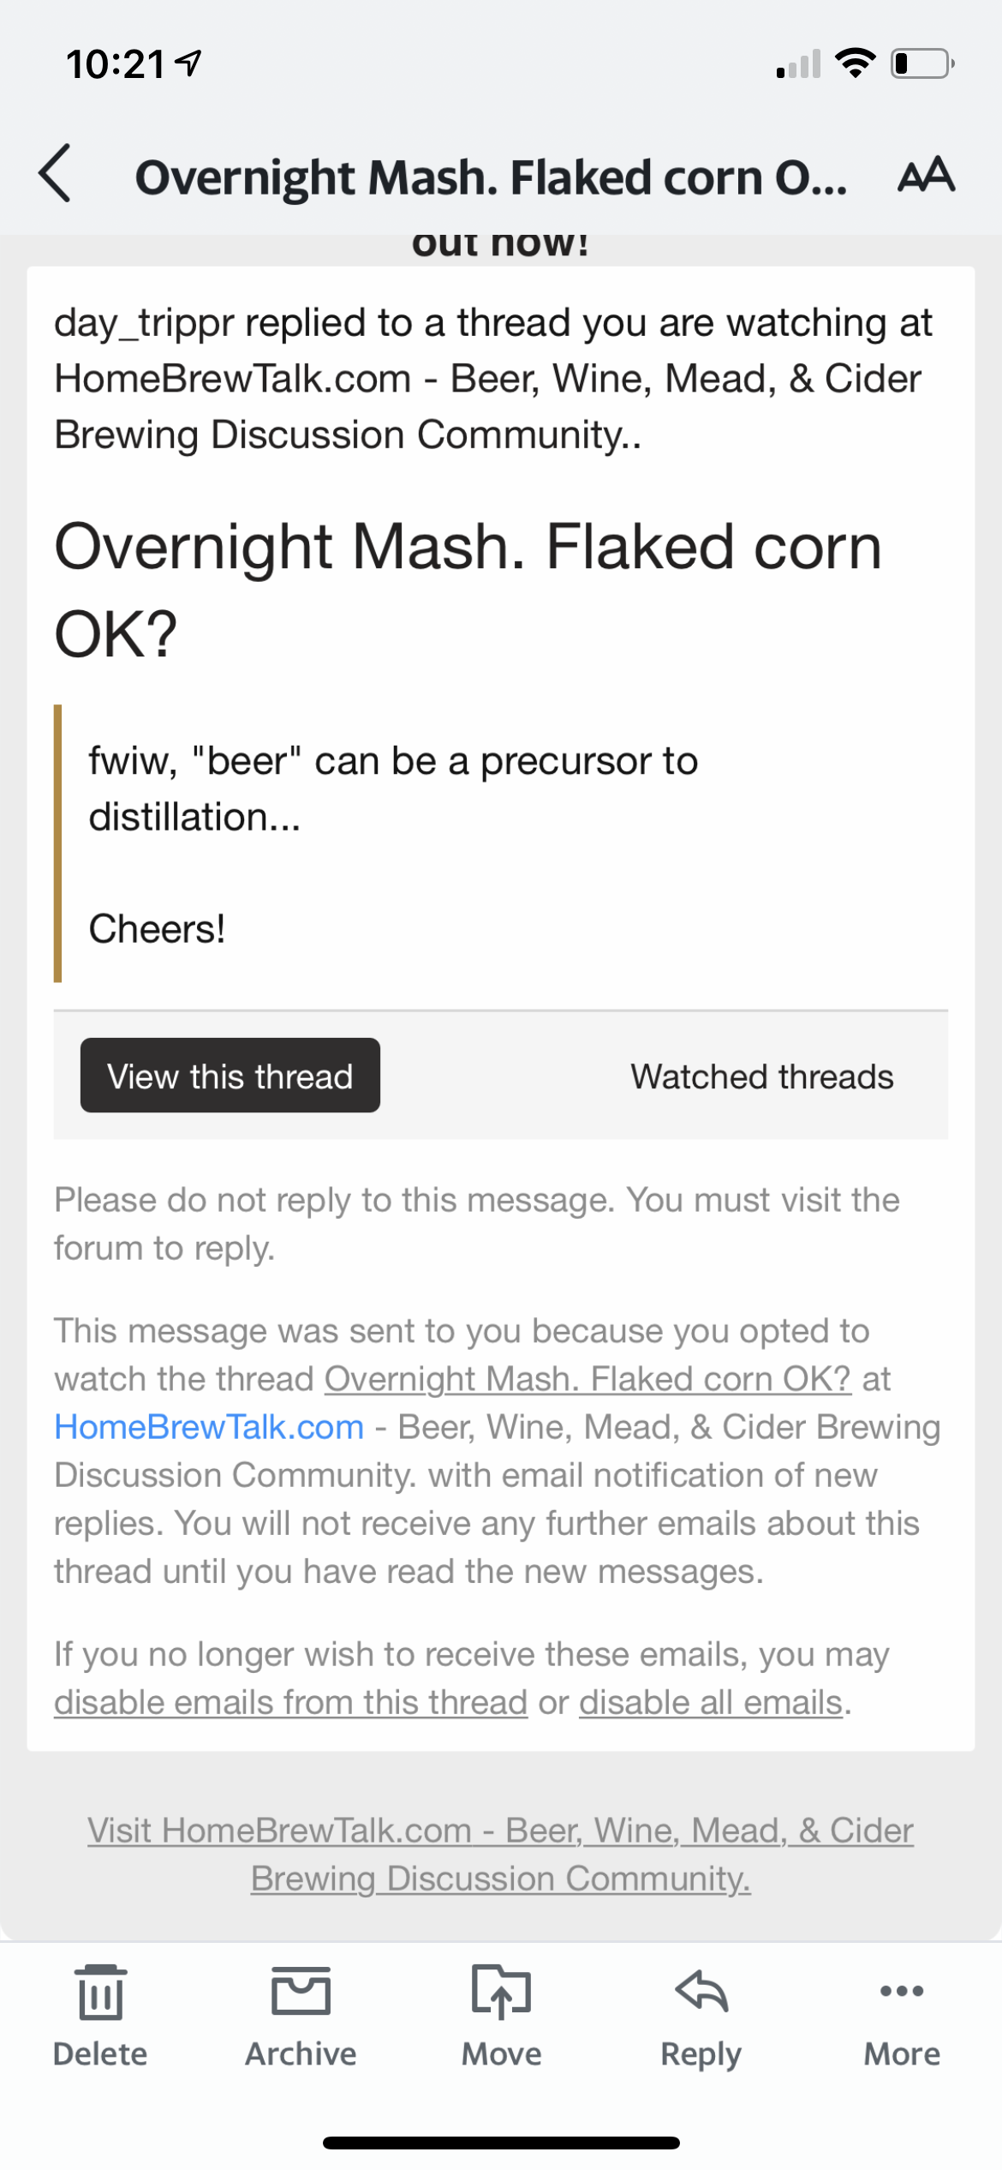
Task: Visit HomeBrewTalk.com footer link
Action: click(x=501, y=1854)
